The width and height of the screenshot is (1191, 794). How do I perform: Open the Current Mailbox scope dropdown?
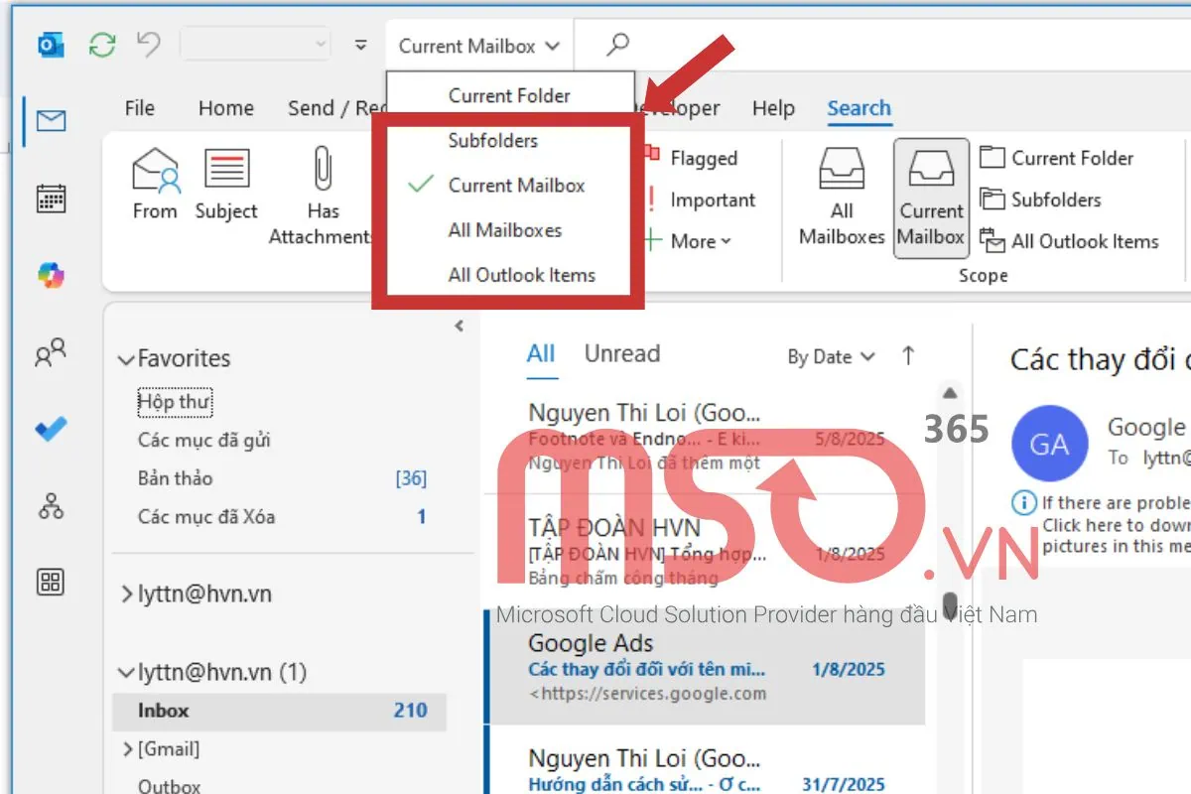point(479,46)
